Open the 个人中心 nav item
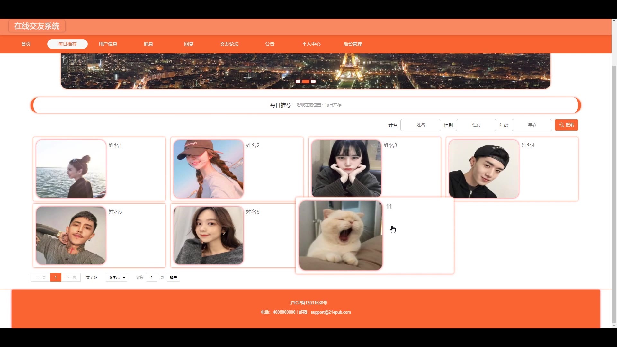Screen dimensions: 617x347 pos(311,44)
